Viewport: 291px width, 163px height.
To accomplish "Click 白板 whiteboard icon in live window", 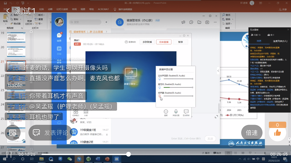I will 86,113.
